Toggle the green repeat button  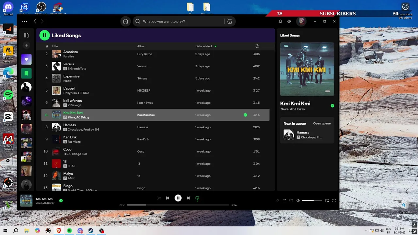[197, 198]
